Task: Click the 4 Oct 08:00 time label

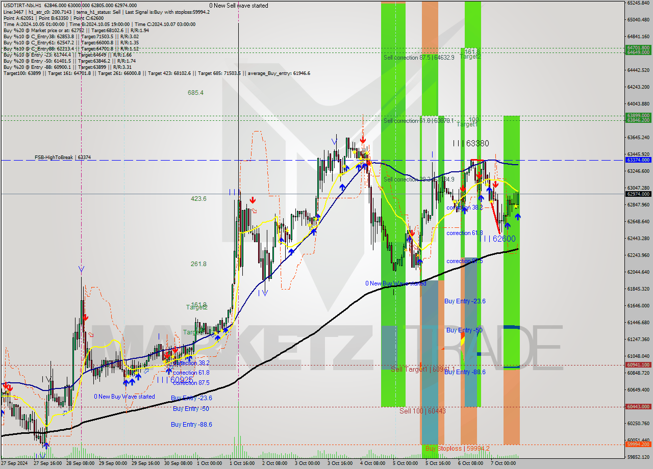Action: pyautogui.click(x=373, y=463)
